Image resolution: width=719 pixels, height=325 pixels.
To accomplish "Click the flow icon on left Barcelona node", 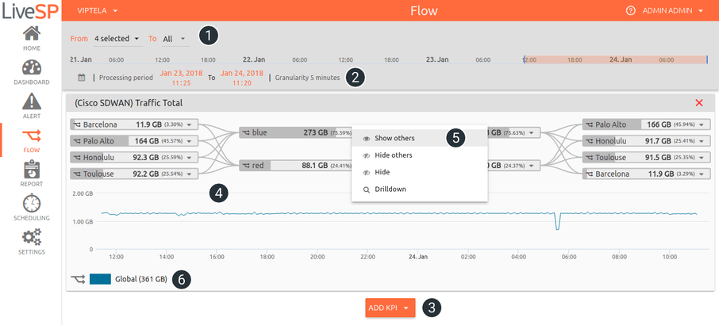I will (77, 124).
